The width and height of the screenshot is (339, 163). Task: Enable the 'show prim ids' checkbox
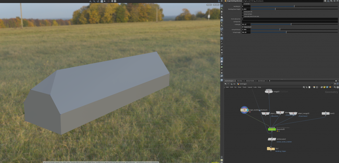tap(243, 12)
